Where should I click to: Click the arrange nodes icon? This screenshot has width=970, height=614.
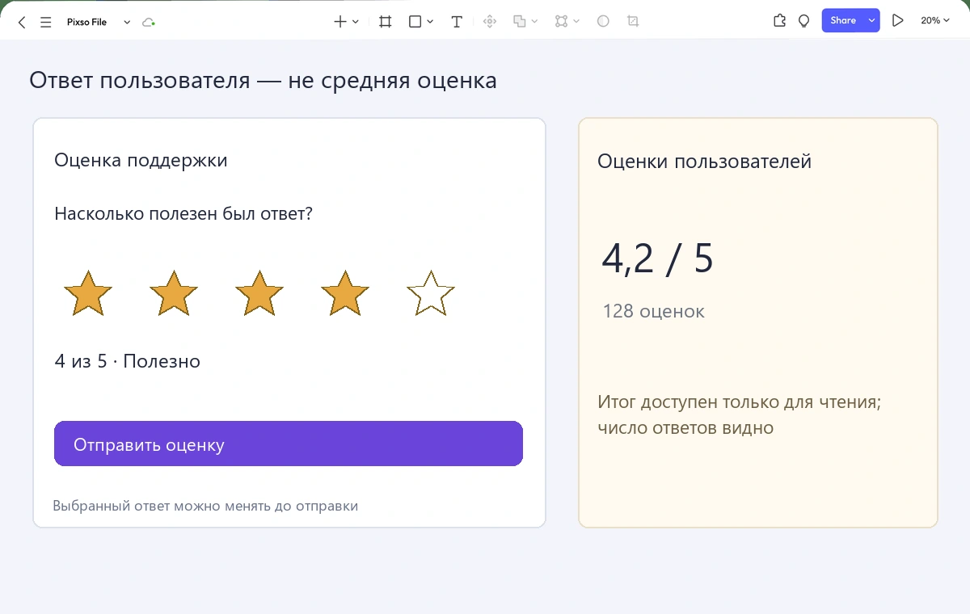[x=562, y=22]
